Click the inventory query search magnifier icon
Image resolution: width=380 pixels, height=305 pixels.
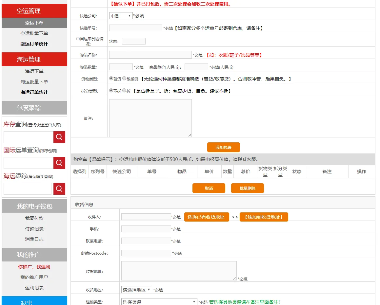pos(60,137)
